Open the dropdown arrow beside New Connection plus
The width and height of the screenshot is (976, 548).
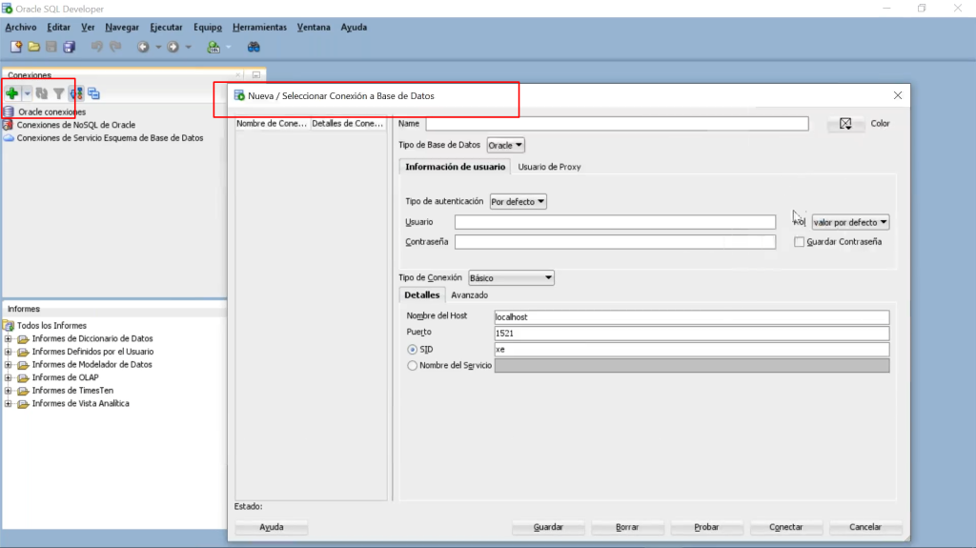(27, 93)
